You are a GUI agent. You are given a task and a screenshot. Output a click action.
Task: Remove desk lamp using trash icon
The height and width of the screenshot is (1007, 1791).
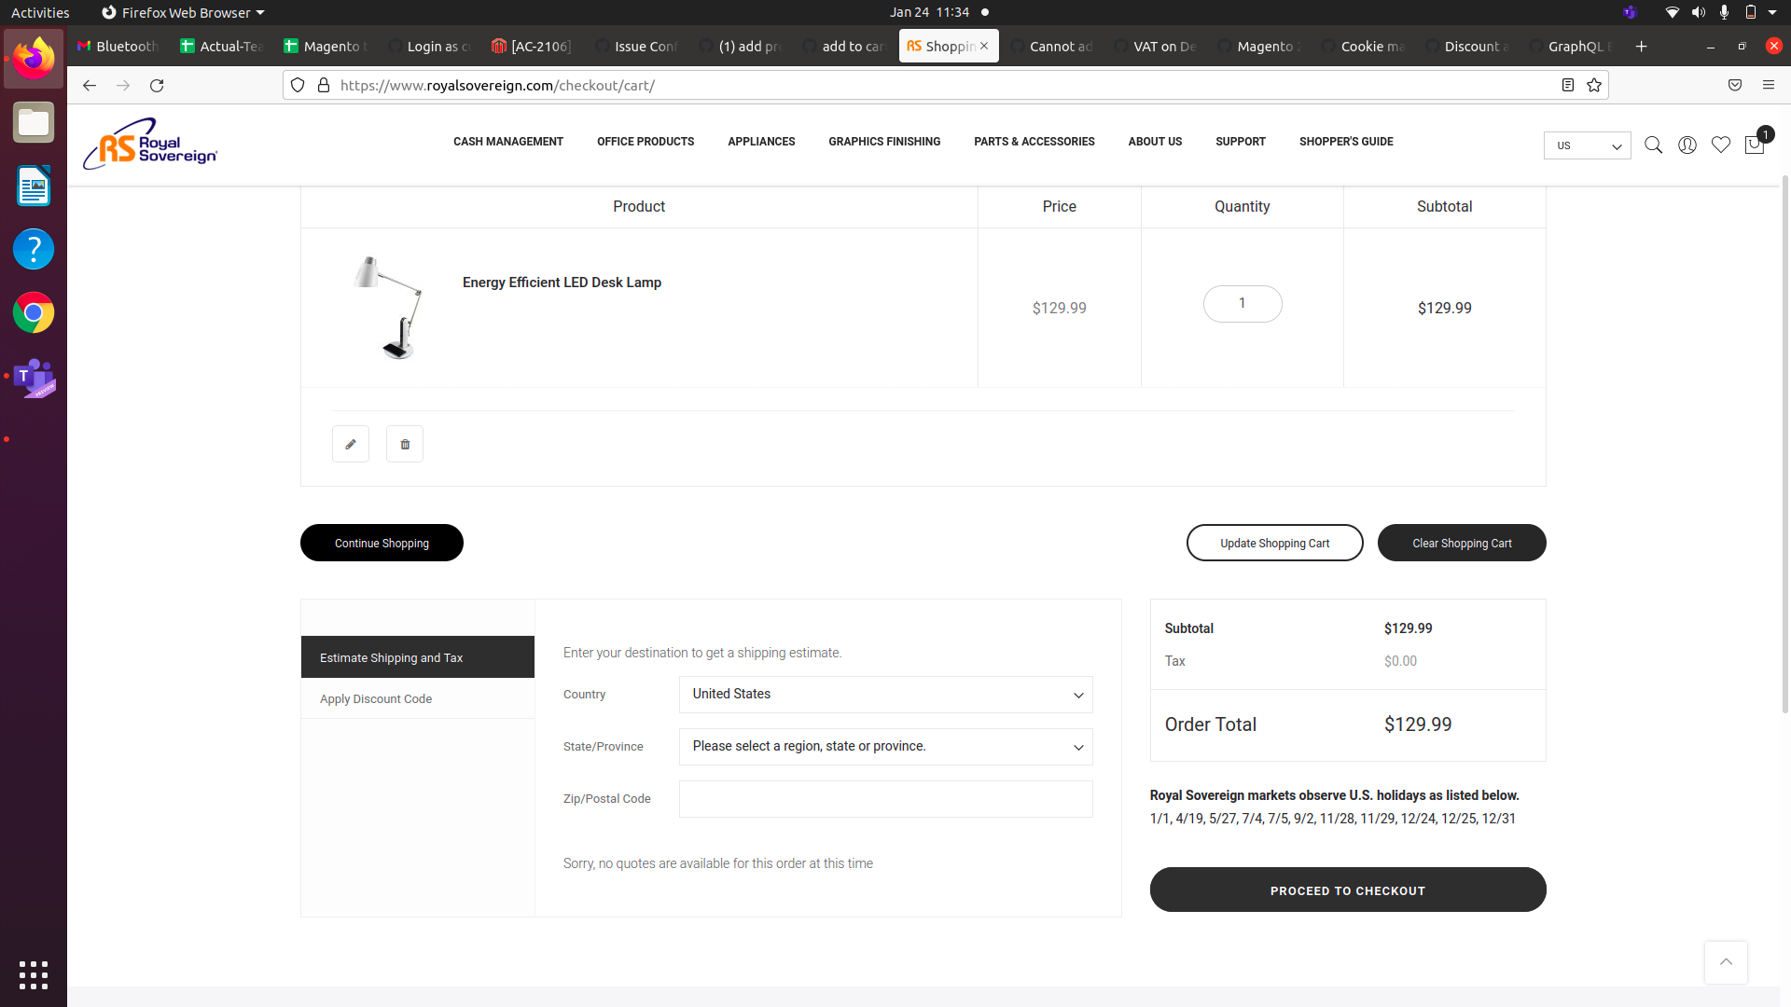coord(404,444)
